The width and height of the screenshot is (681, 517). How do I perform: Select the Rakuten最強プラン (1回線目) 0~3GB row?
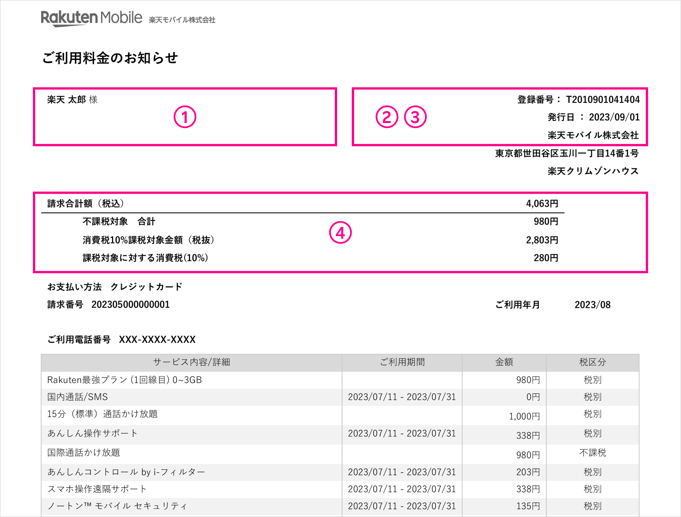pyautogui.click(x=340, y=380)
